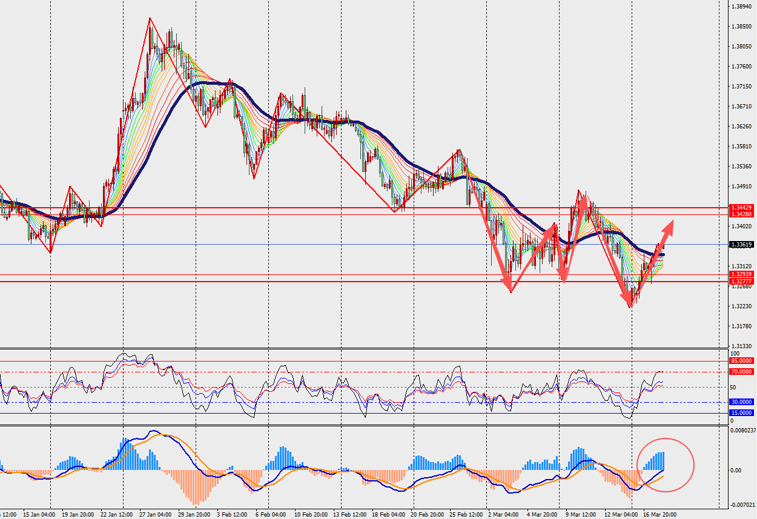Viewport: 757px width, 519px height.
Task: Select the blue 30.0000 oscillator level label
Action: (x=741, y=402)
